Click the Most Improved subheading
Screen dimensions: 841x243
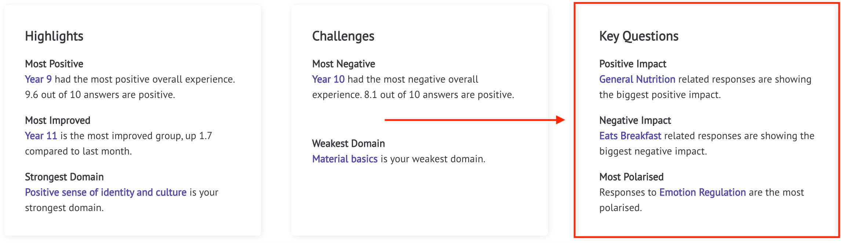pos(58,120)
